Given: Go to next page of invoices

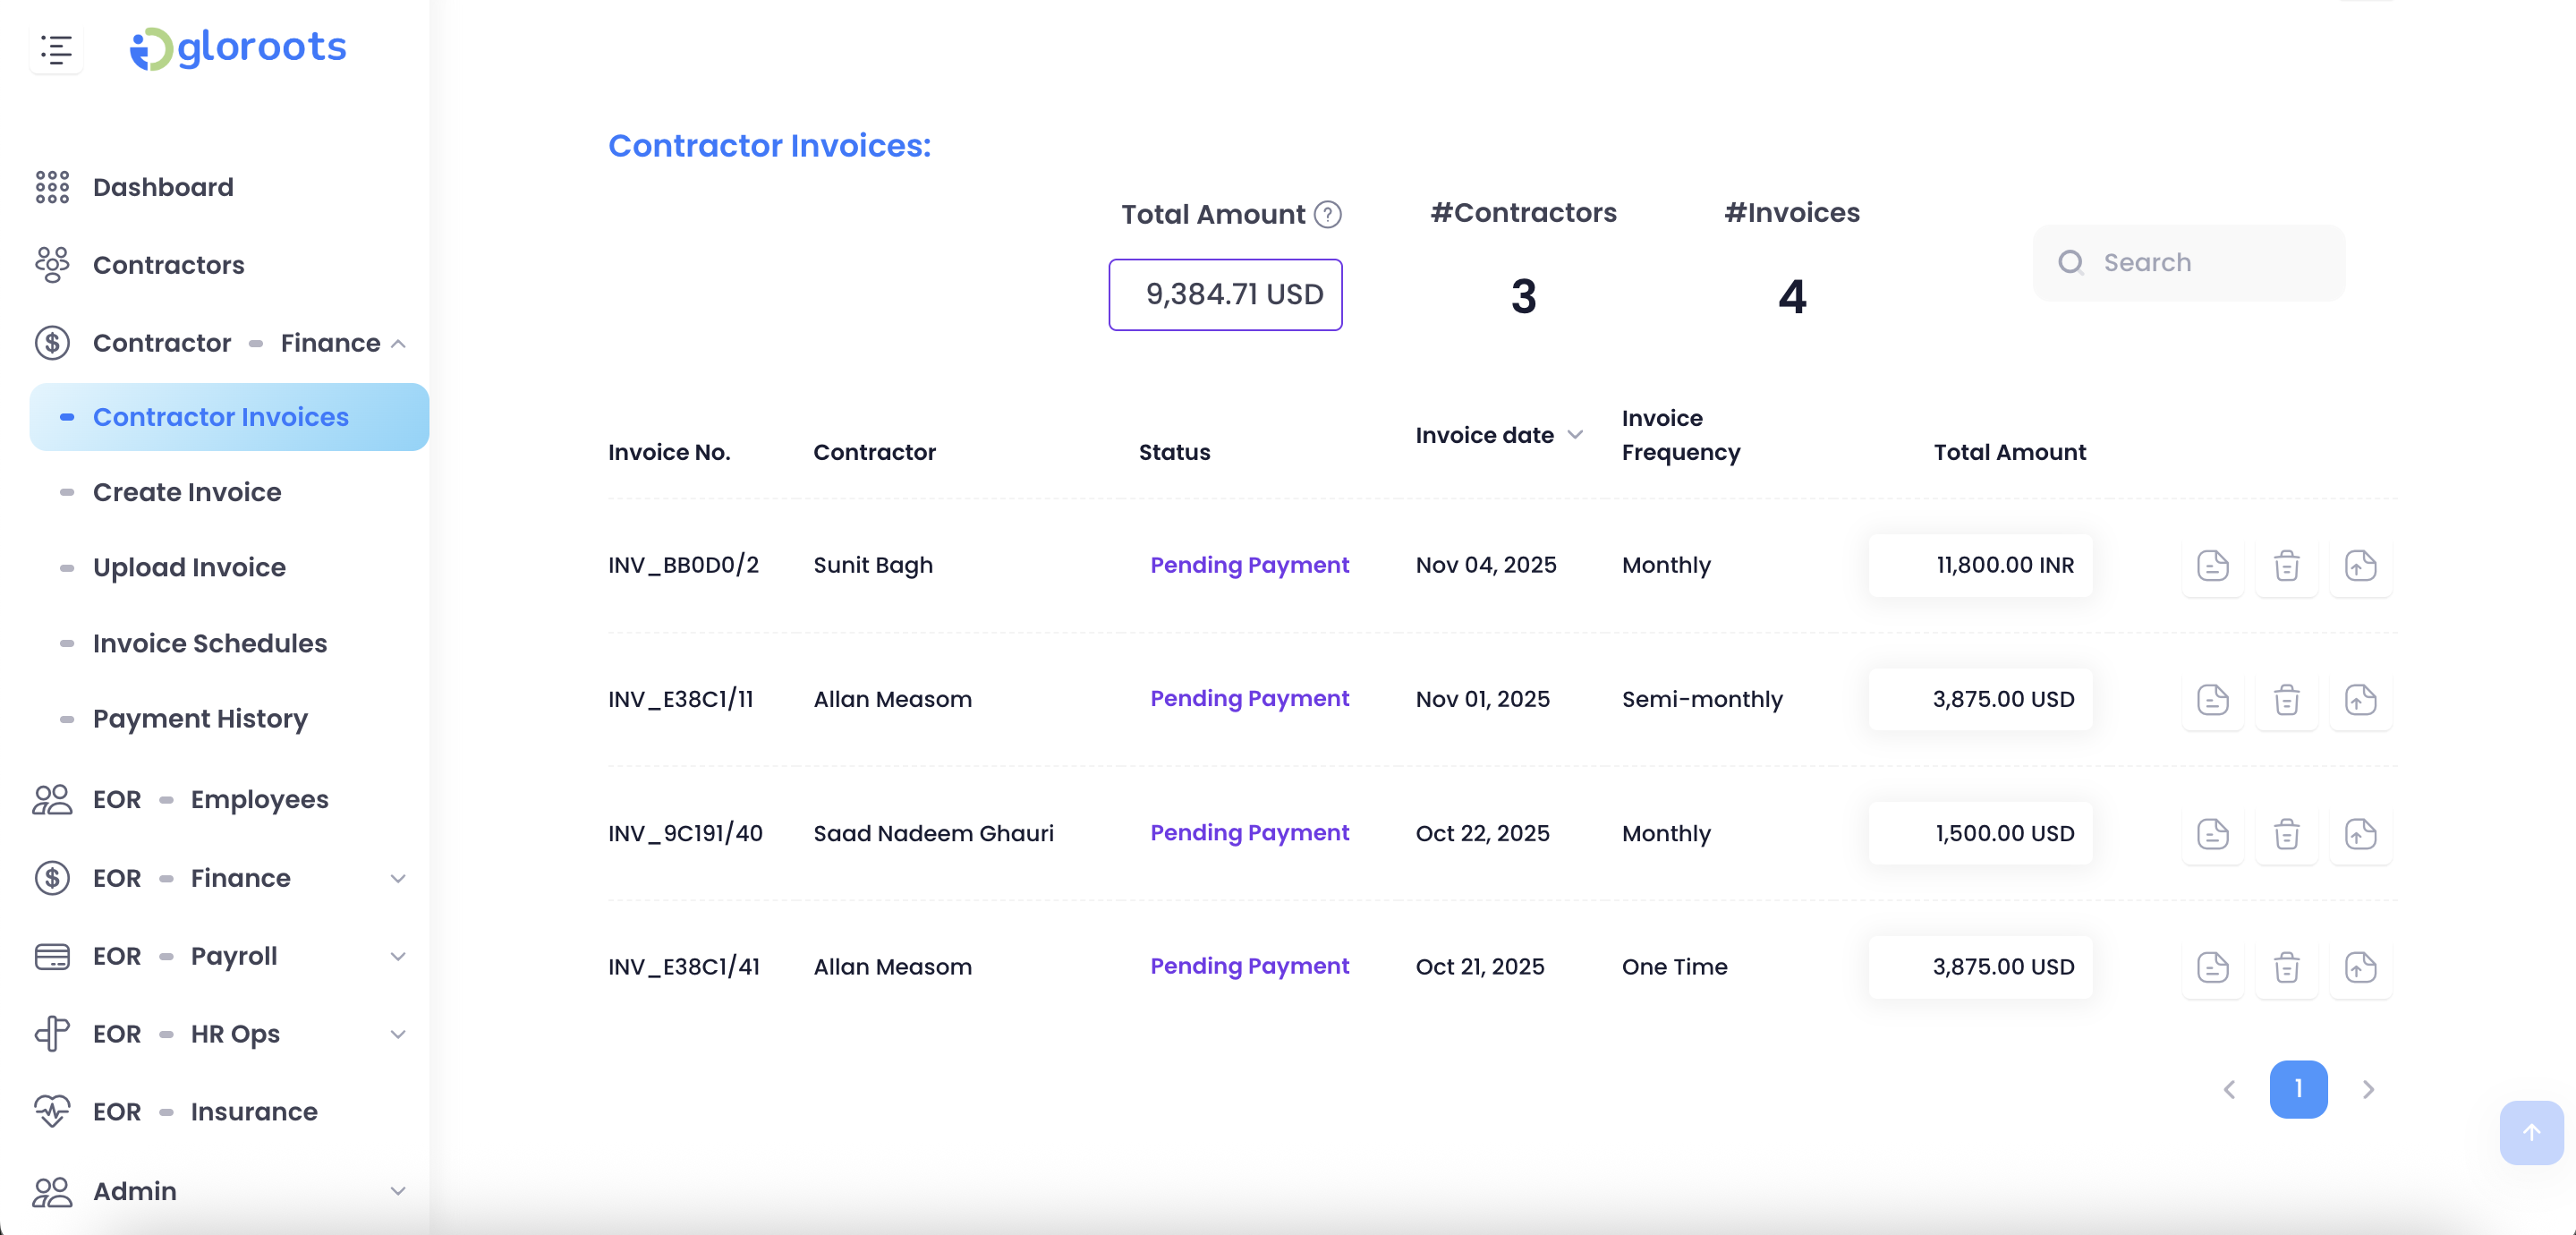Looking at the screenshot, I should [x=2368, y=1089].
